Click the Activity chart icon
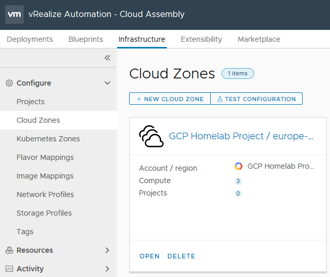330x277 pixels. pos(9,269)
